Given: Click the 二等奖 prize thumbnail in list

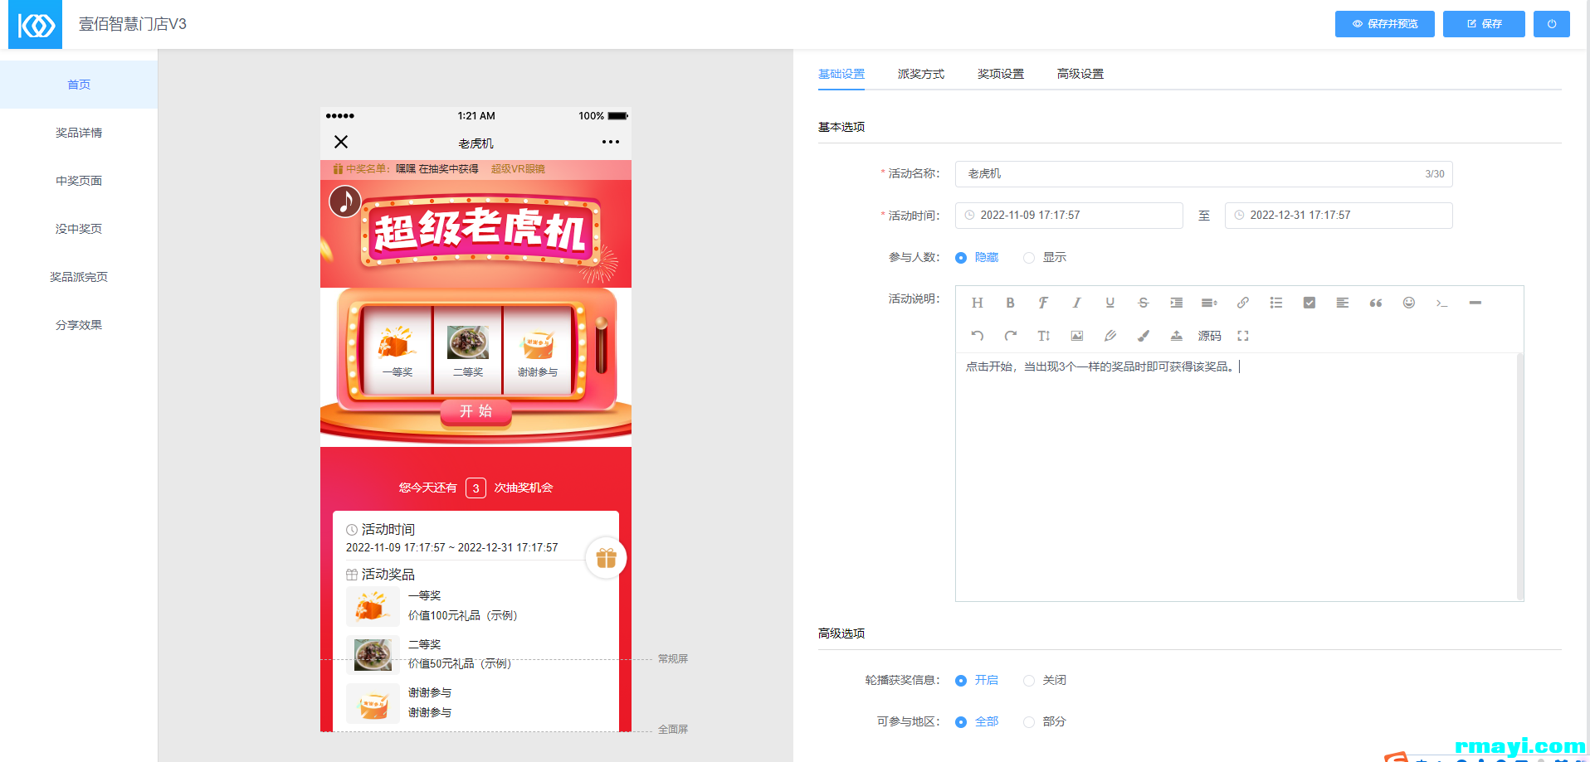Looking at the screenshot, I should click(x=373, y=655).
